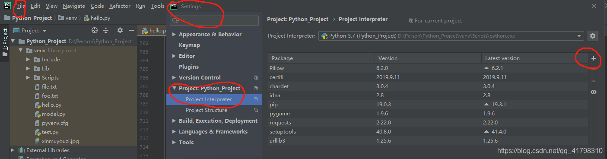Open Plugins settings

[189, 67]
